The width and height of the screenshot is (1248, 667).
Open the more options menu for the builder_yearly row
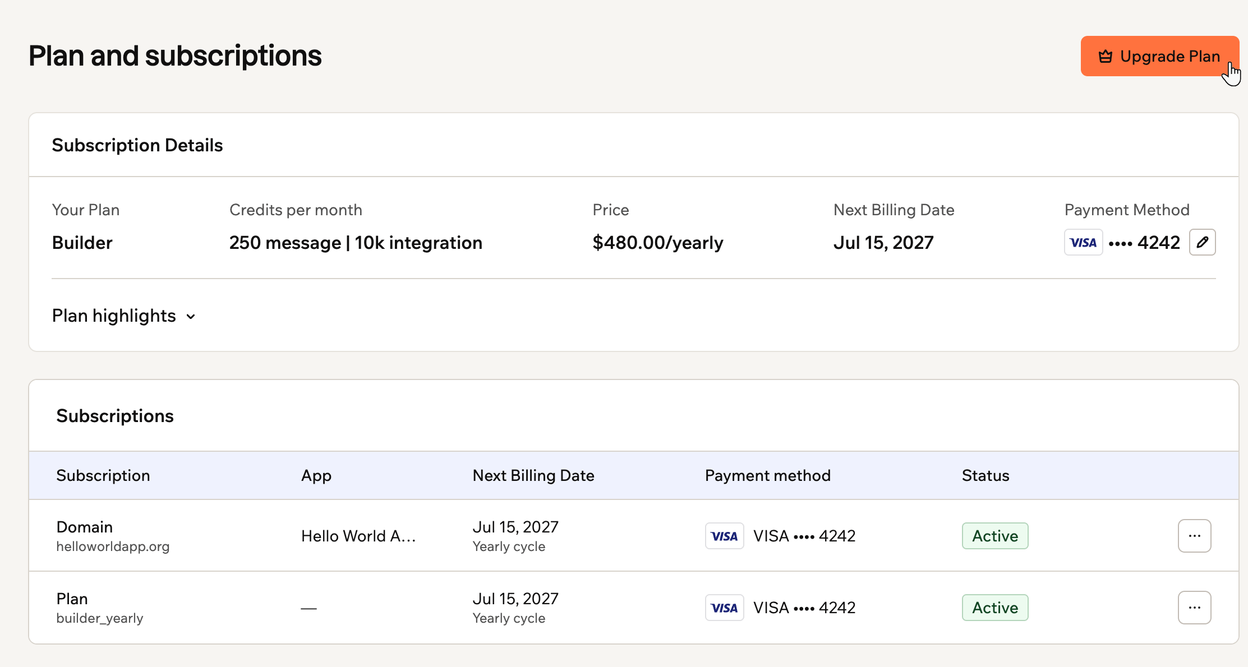click(1194, 608)
